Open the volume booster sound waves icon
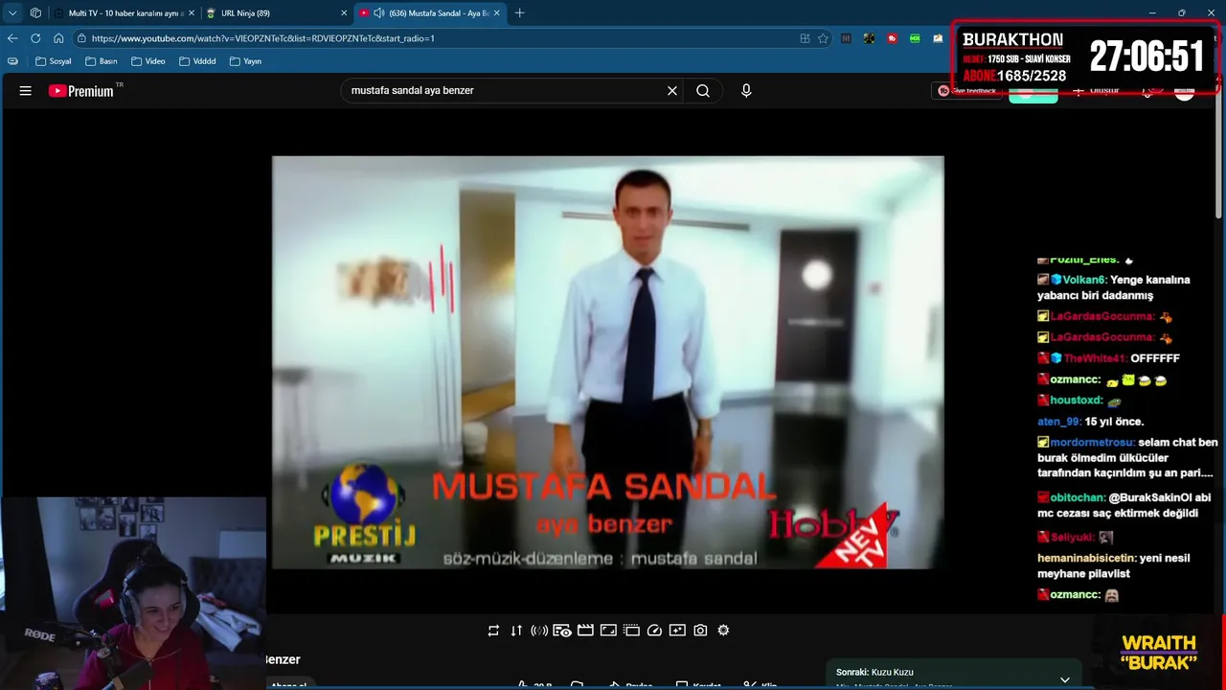 (x=539, y=631)
